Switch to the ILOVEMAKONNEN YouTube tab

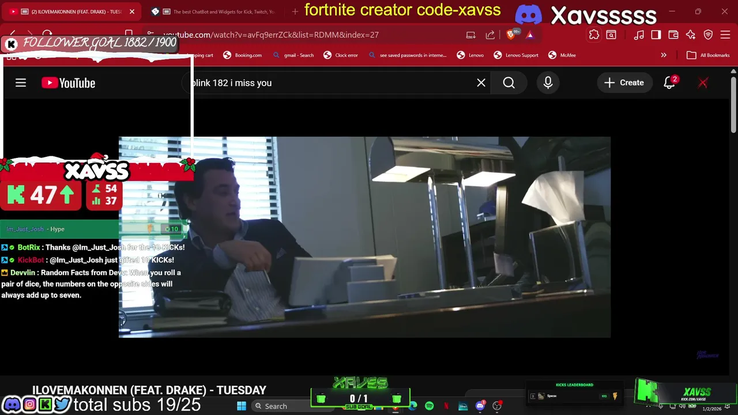pyautogui.click(x=72, y=12)
